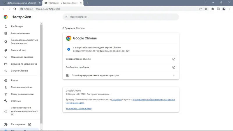Click the person icon beside 'Я и Google'
The width and height of the screenshot is (233, 131).
[6, 26]
